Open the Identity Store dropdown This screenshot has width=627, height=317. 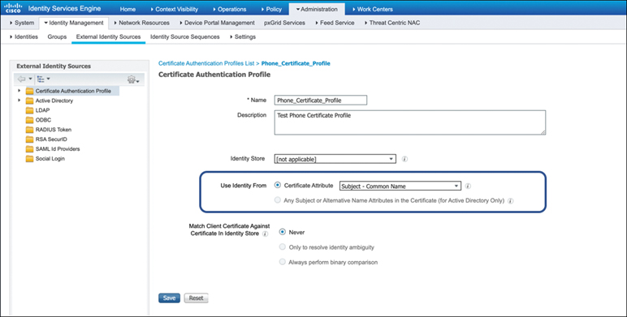tap(335, 159)
